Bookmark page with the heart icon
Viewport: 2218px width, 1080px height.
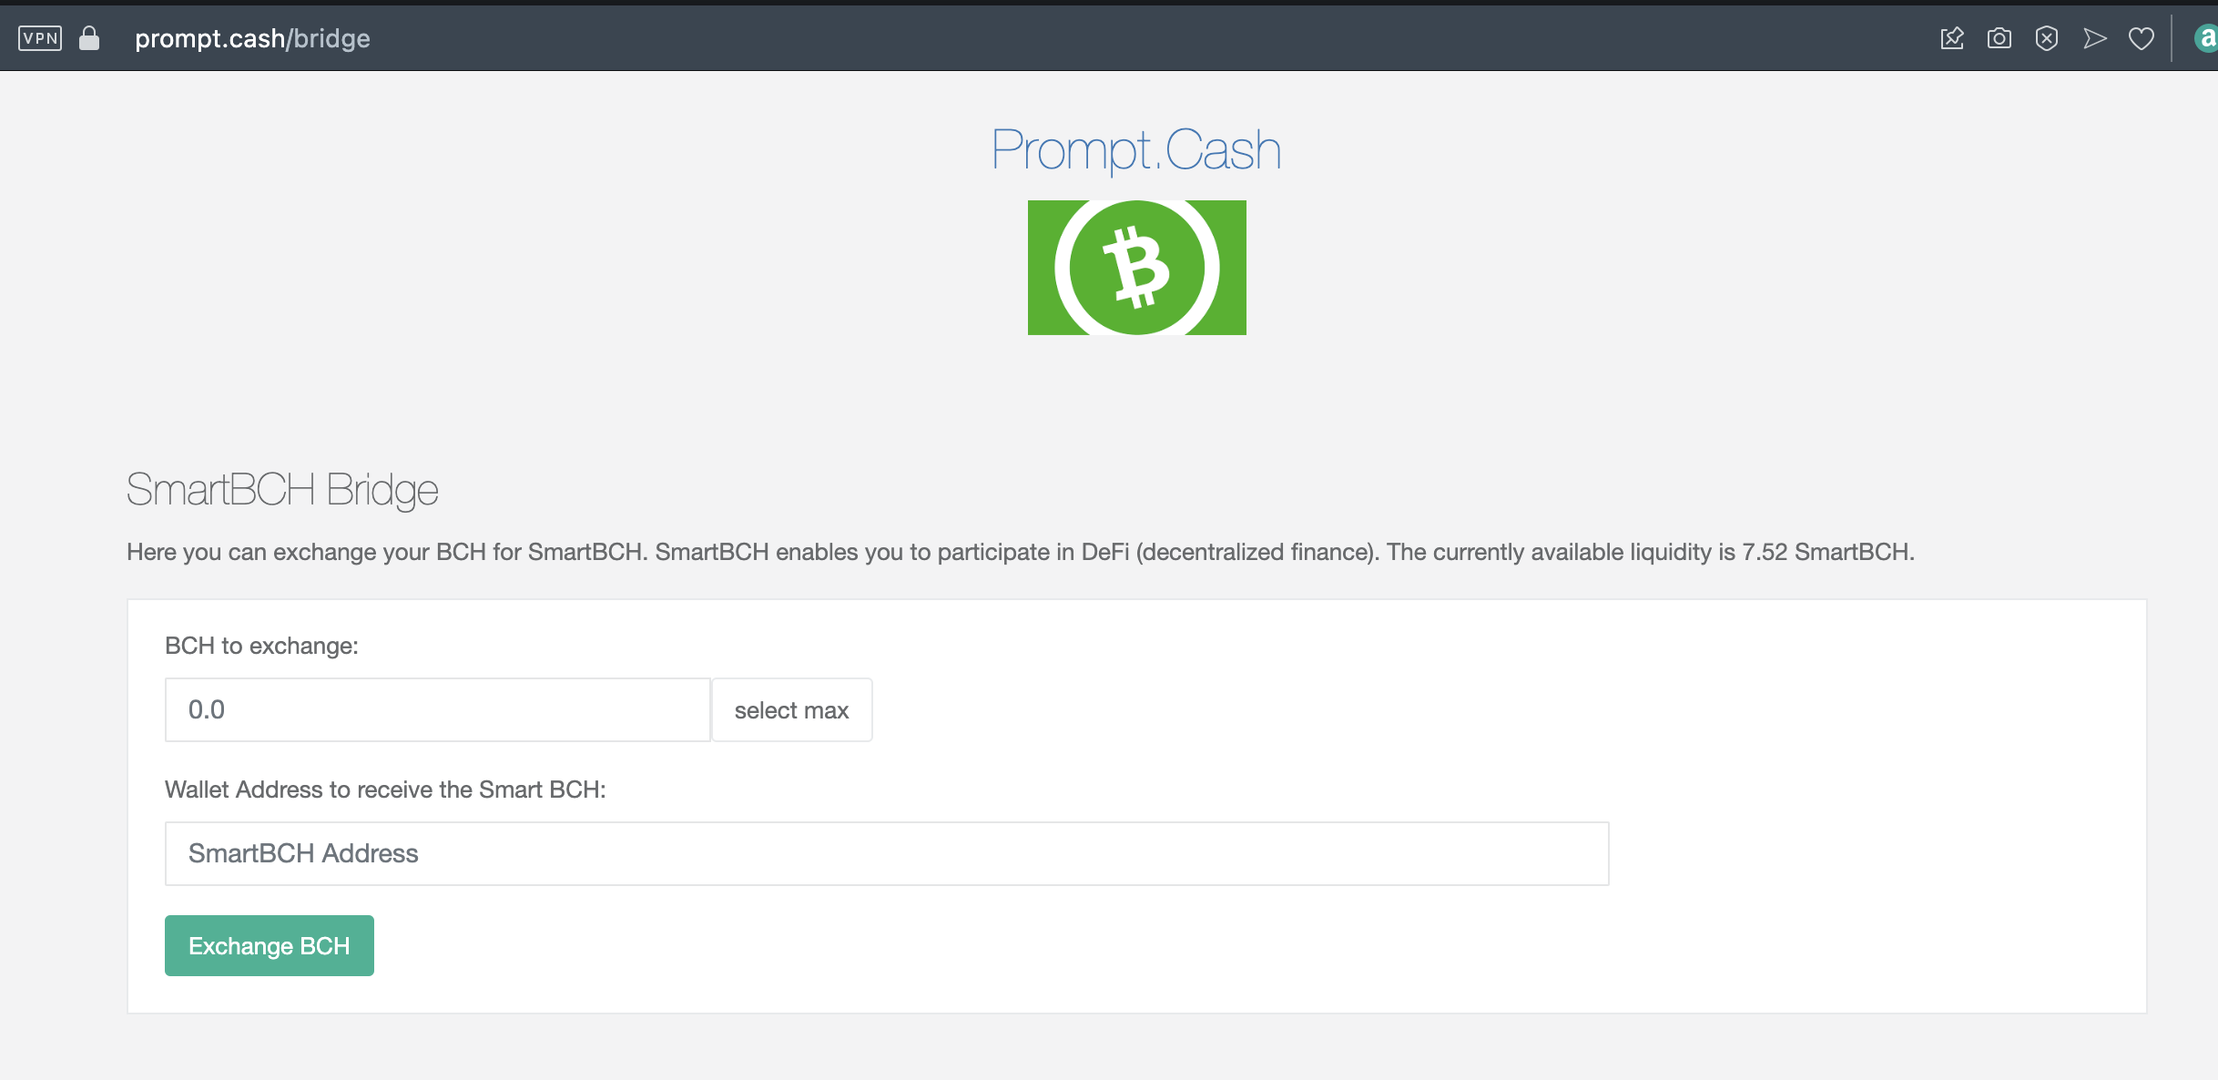point(2142,38)
